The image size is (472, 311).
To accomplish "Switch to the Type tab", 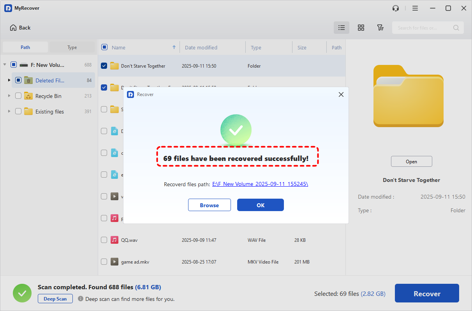I will click(72, 47).
